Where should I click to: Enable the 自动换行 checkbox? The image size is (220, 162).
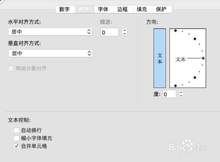coord(16,130)
